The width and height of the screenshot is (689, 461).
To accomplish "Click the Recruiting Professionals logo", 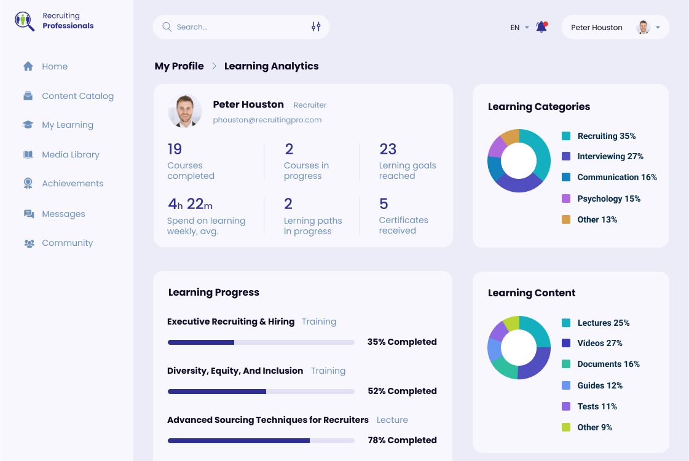I will [x=54, y=21].
